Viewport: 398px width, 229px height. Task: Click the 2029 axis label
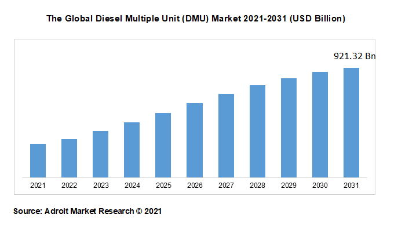(x=289, y=186)
